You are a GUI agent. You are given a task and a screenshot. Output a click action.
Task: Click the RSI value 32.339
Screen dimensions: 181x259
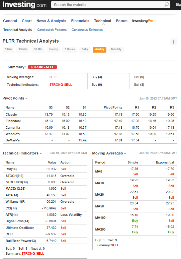[x=51, y=169]
